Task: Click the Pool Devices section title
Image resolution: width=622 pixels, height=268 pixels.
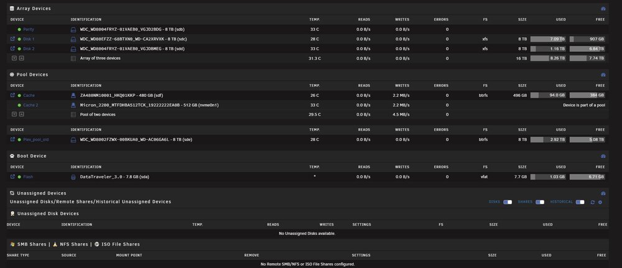Action: coord(32,75)
